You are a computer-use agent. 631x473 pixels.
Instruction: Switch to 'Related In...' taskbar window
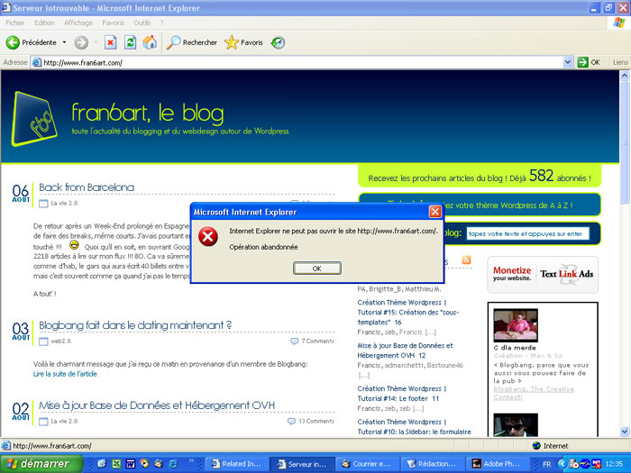237,464
